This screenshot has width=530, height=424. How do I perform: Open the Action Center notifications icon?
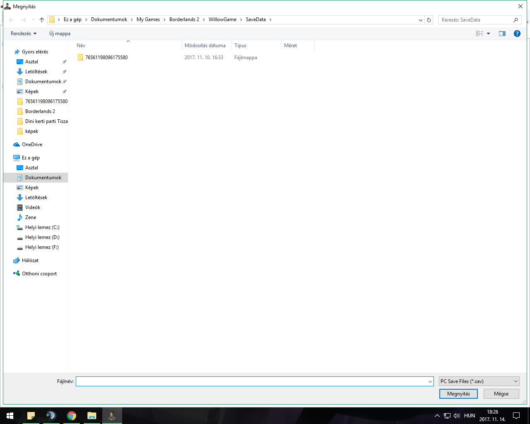[x=516, y=416]
